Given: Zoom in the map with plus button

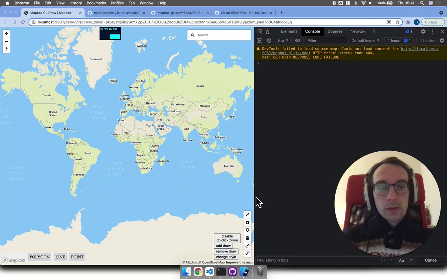Looking at the screenshot, I should coord(6,34).
